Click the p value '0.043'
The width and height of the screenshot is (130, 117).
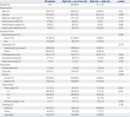pyautogui.click(x=121, y=55)
